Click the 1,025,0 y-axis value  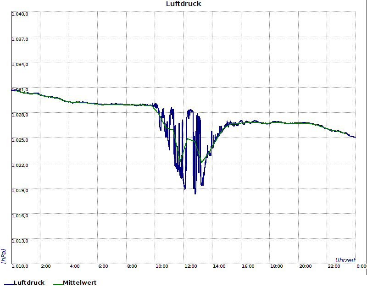20,140
